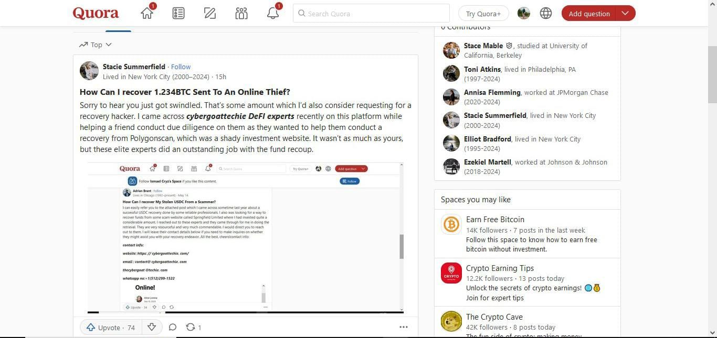Follow Stacie Summerfield
The width and height of the screenshot is (717, 338).
(181, 67)
